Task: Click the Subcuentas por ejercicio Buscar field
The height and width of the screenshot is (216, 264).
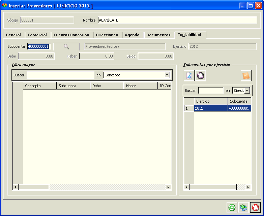Action: (x=211, y=91)
